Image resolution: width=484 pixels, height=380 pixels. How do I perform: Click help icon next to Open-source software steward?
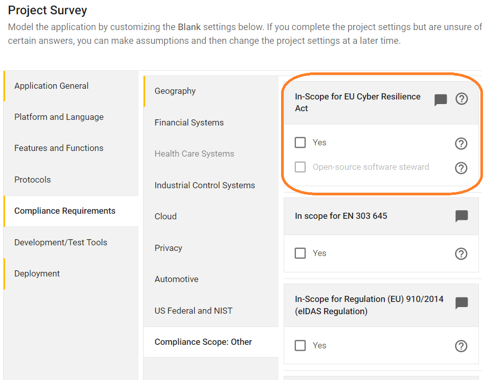461,168
